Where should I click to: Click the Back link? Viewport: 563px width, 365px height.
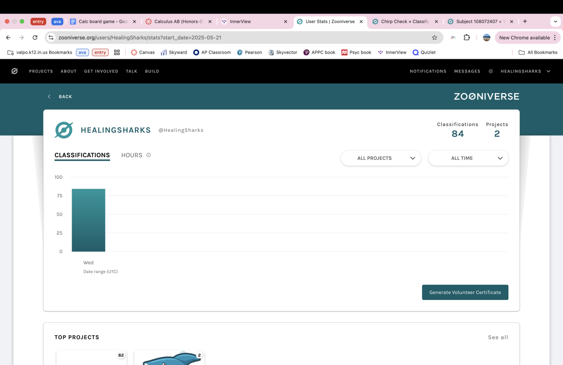click(x=60, y=97)
